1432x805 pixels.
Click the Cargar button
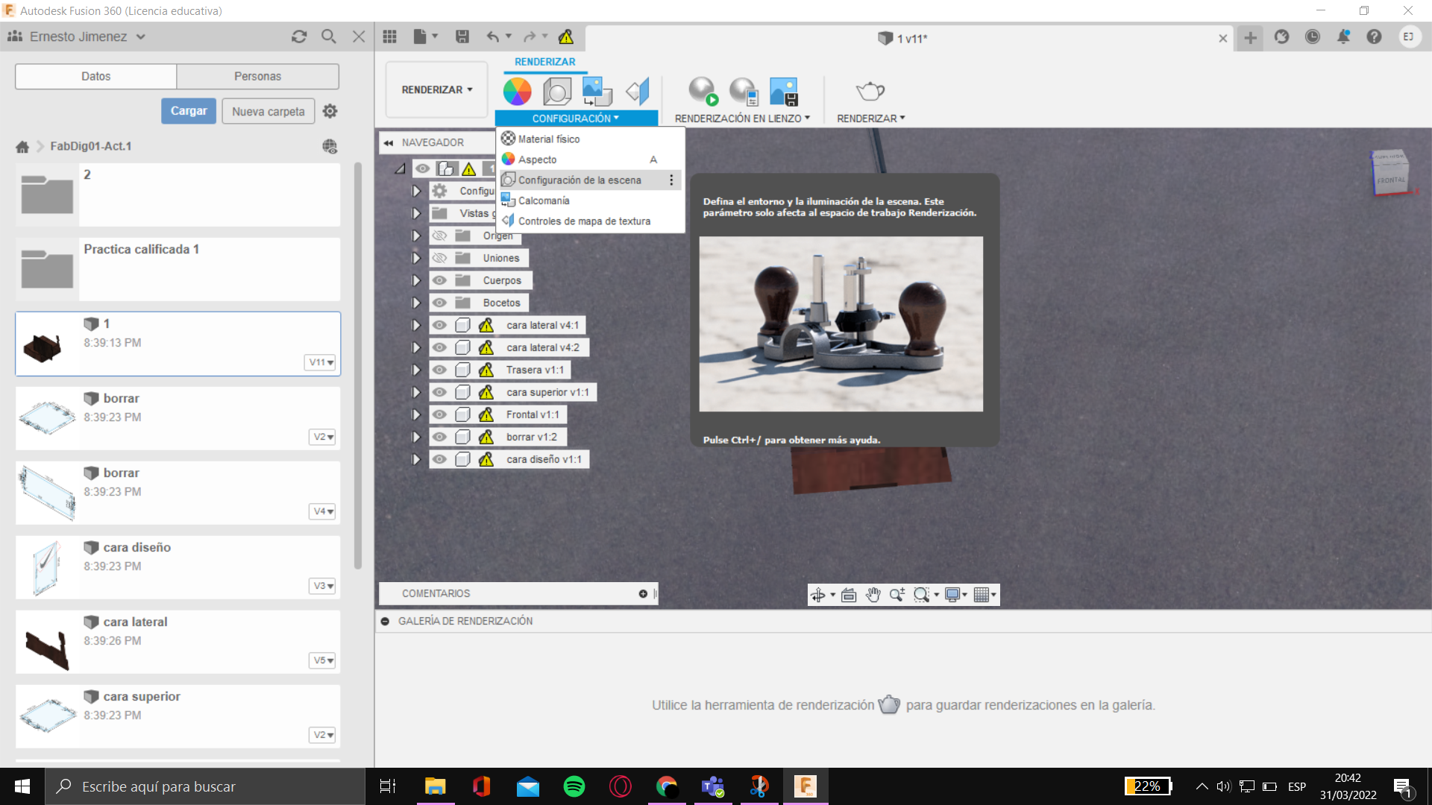189,111
